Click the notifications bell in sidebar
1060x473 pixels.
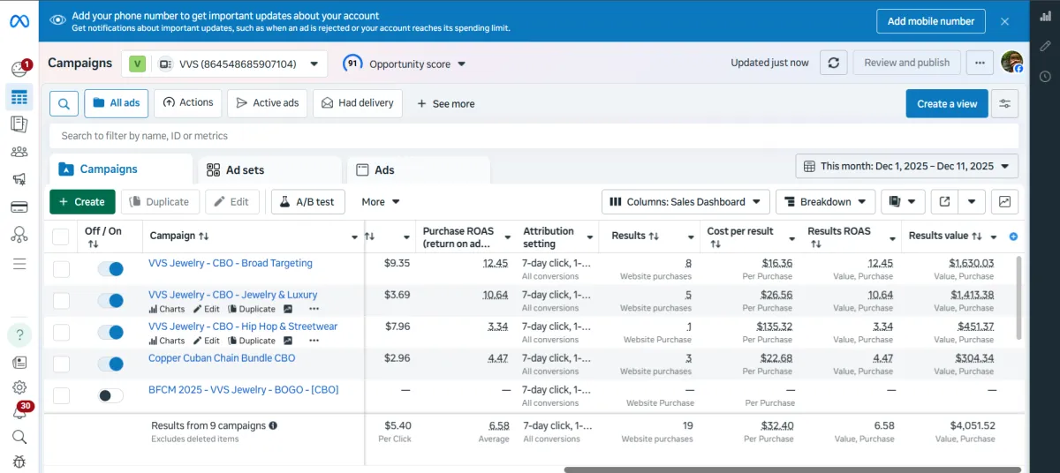tap(19, 413)
